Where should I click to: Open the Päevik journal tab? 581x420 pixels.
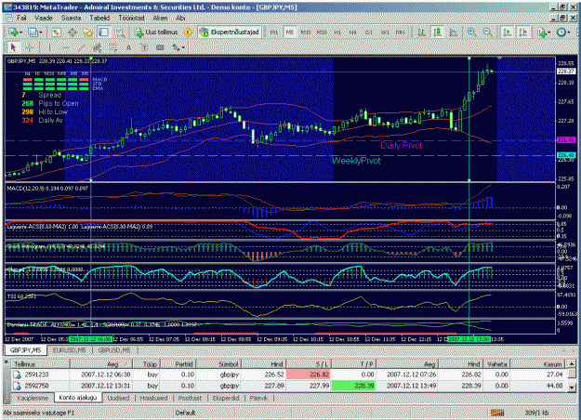click(258, 398)
